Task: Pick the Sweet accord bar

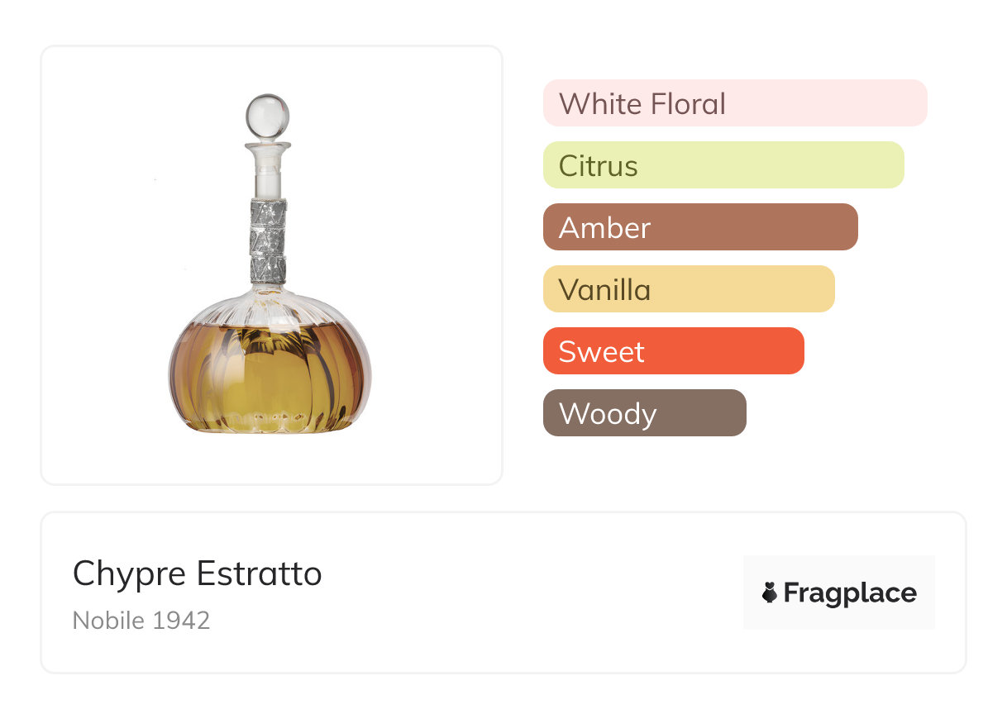Action: (x=673, y=351)
